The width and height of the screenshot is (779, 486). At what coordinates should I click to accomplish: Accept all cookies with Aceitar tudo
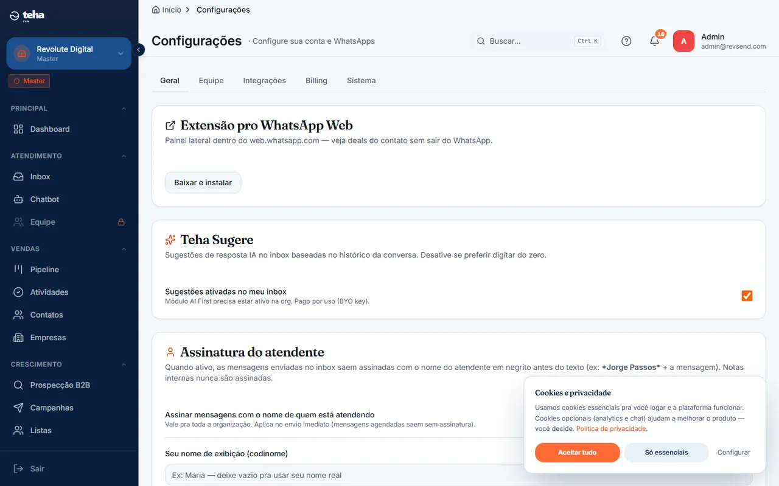point(578,453)
